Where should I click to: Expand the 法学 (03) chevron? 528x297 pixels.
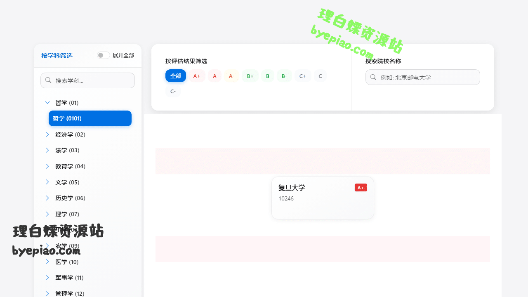tap(47, 150)
